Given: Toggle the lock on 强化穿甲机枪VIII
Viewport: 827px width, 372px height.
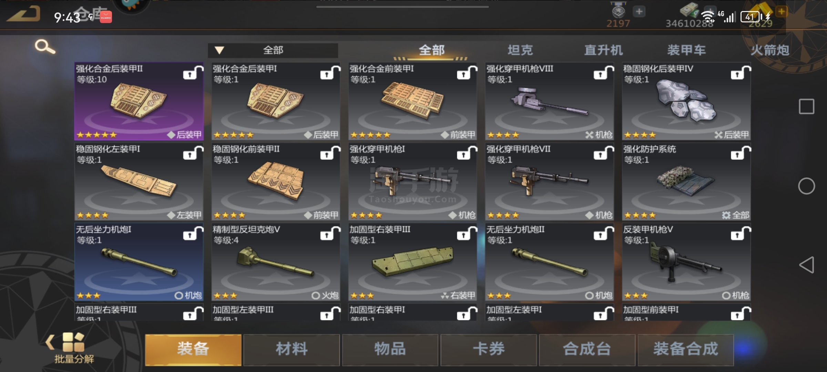Looking at the screenshot, I should [x=604, y=73].
